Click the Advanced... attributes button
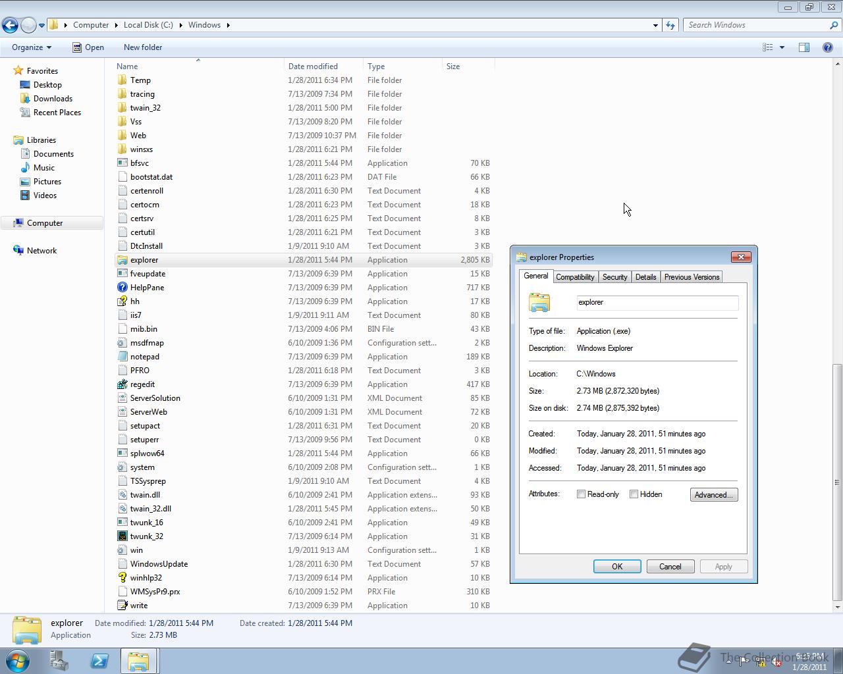The height and width of the screenshot is (674, 843). click(714, 495)
